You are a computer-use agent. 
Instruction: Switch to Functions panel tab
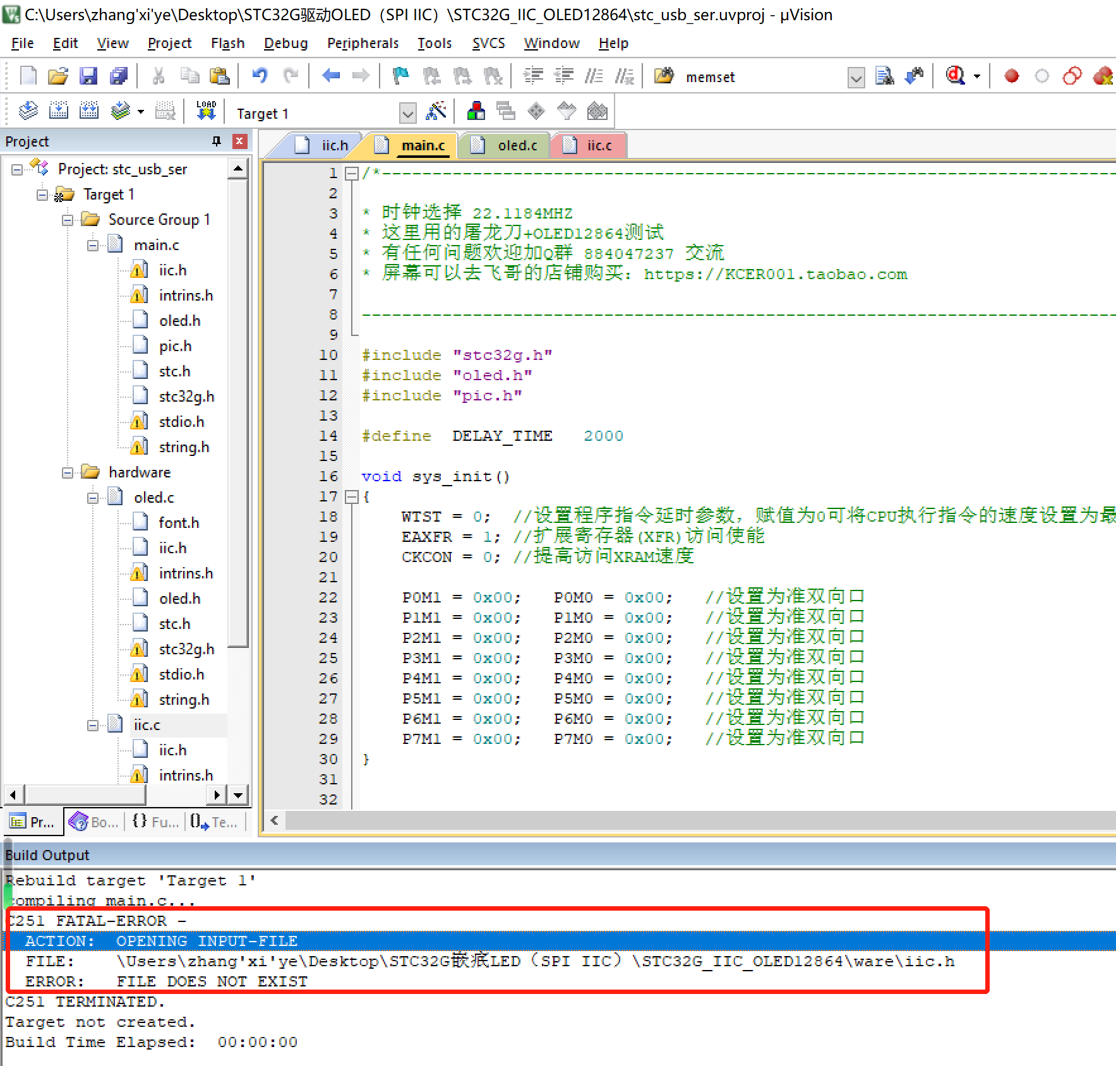(155, 822)
